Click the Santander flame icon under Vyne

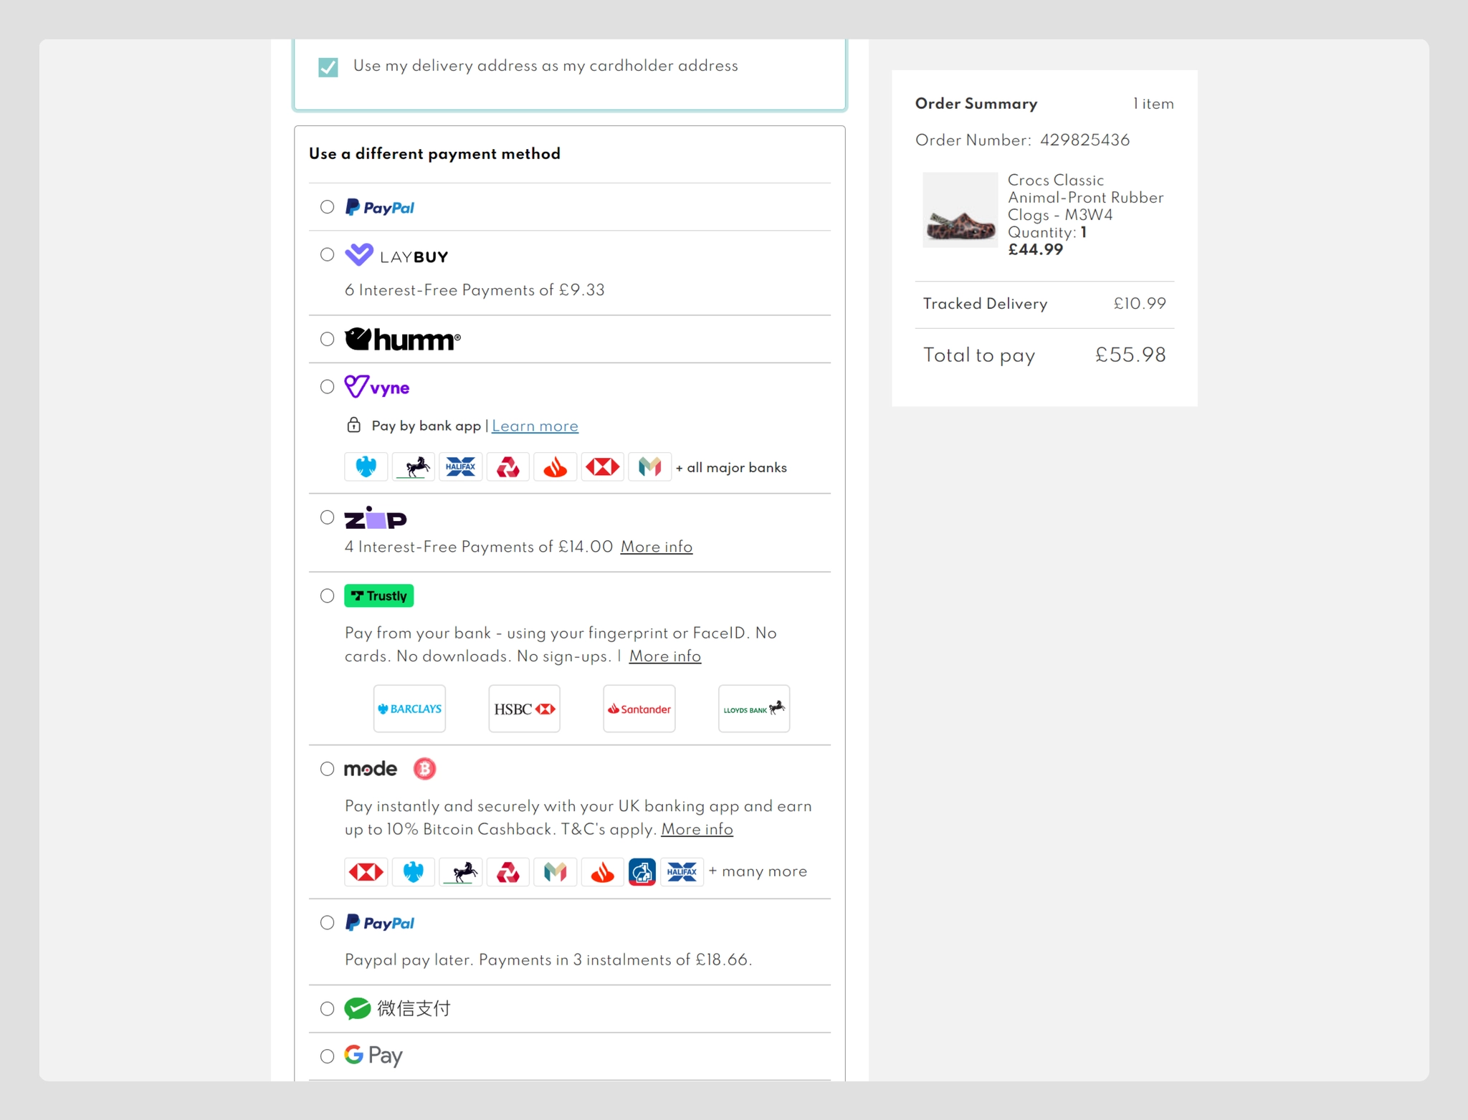(555, 466)
